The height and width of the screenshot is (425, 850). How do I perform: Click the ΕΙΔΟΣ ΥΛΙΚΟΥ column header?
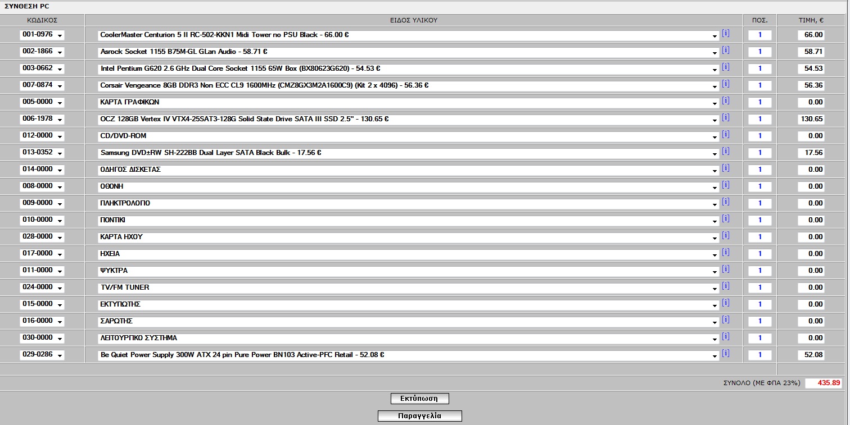pos(414,20)
